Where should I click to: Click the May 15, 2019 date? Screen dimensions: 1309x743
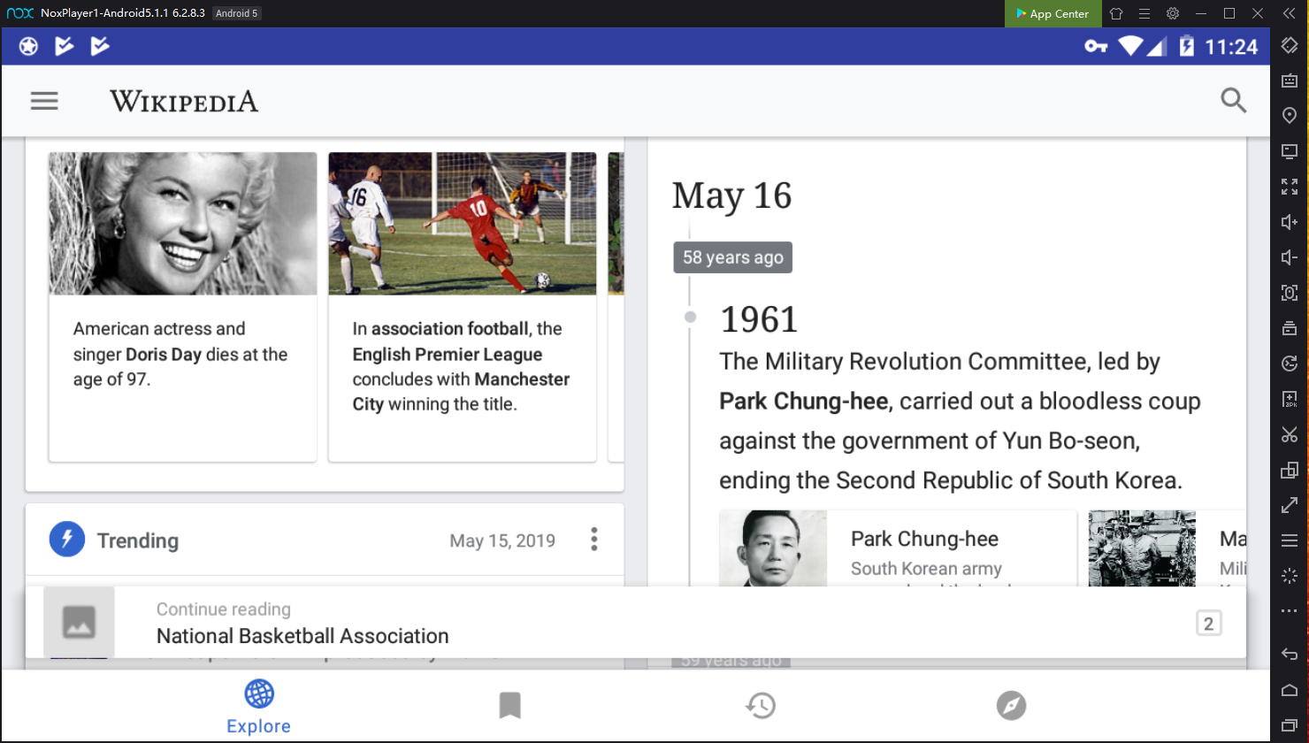[x=502, y=540]
